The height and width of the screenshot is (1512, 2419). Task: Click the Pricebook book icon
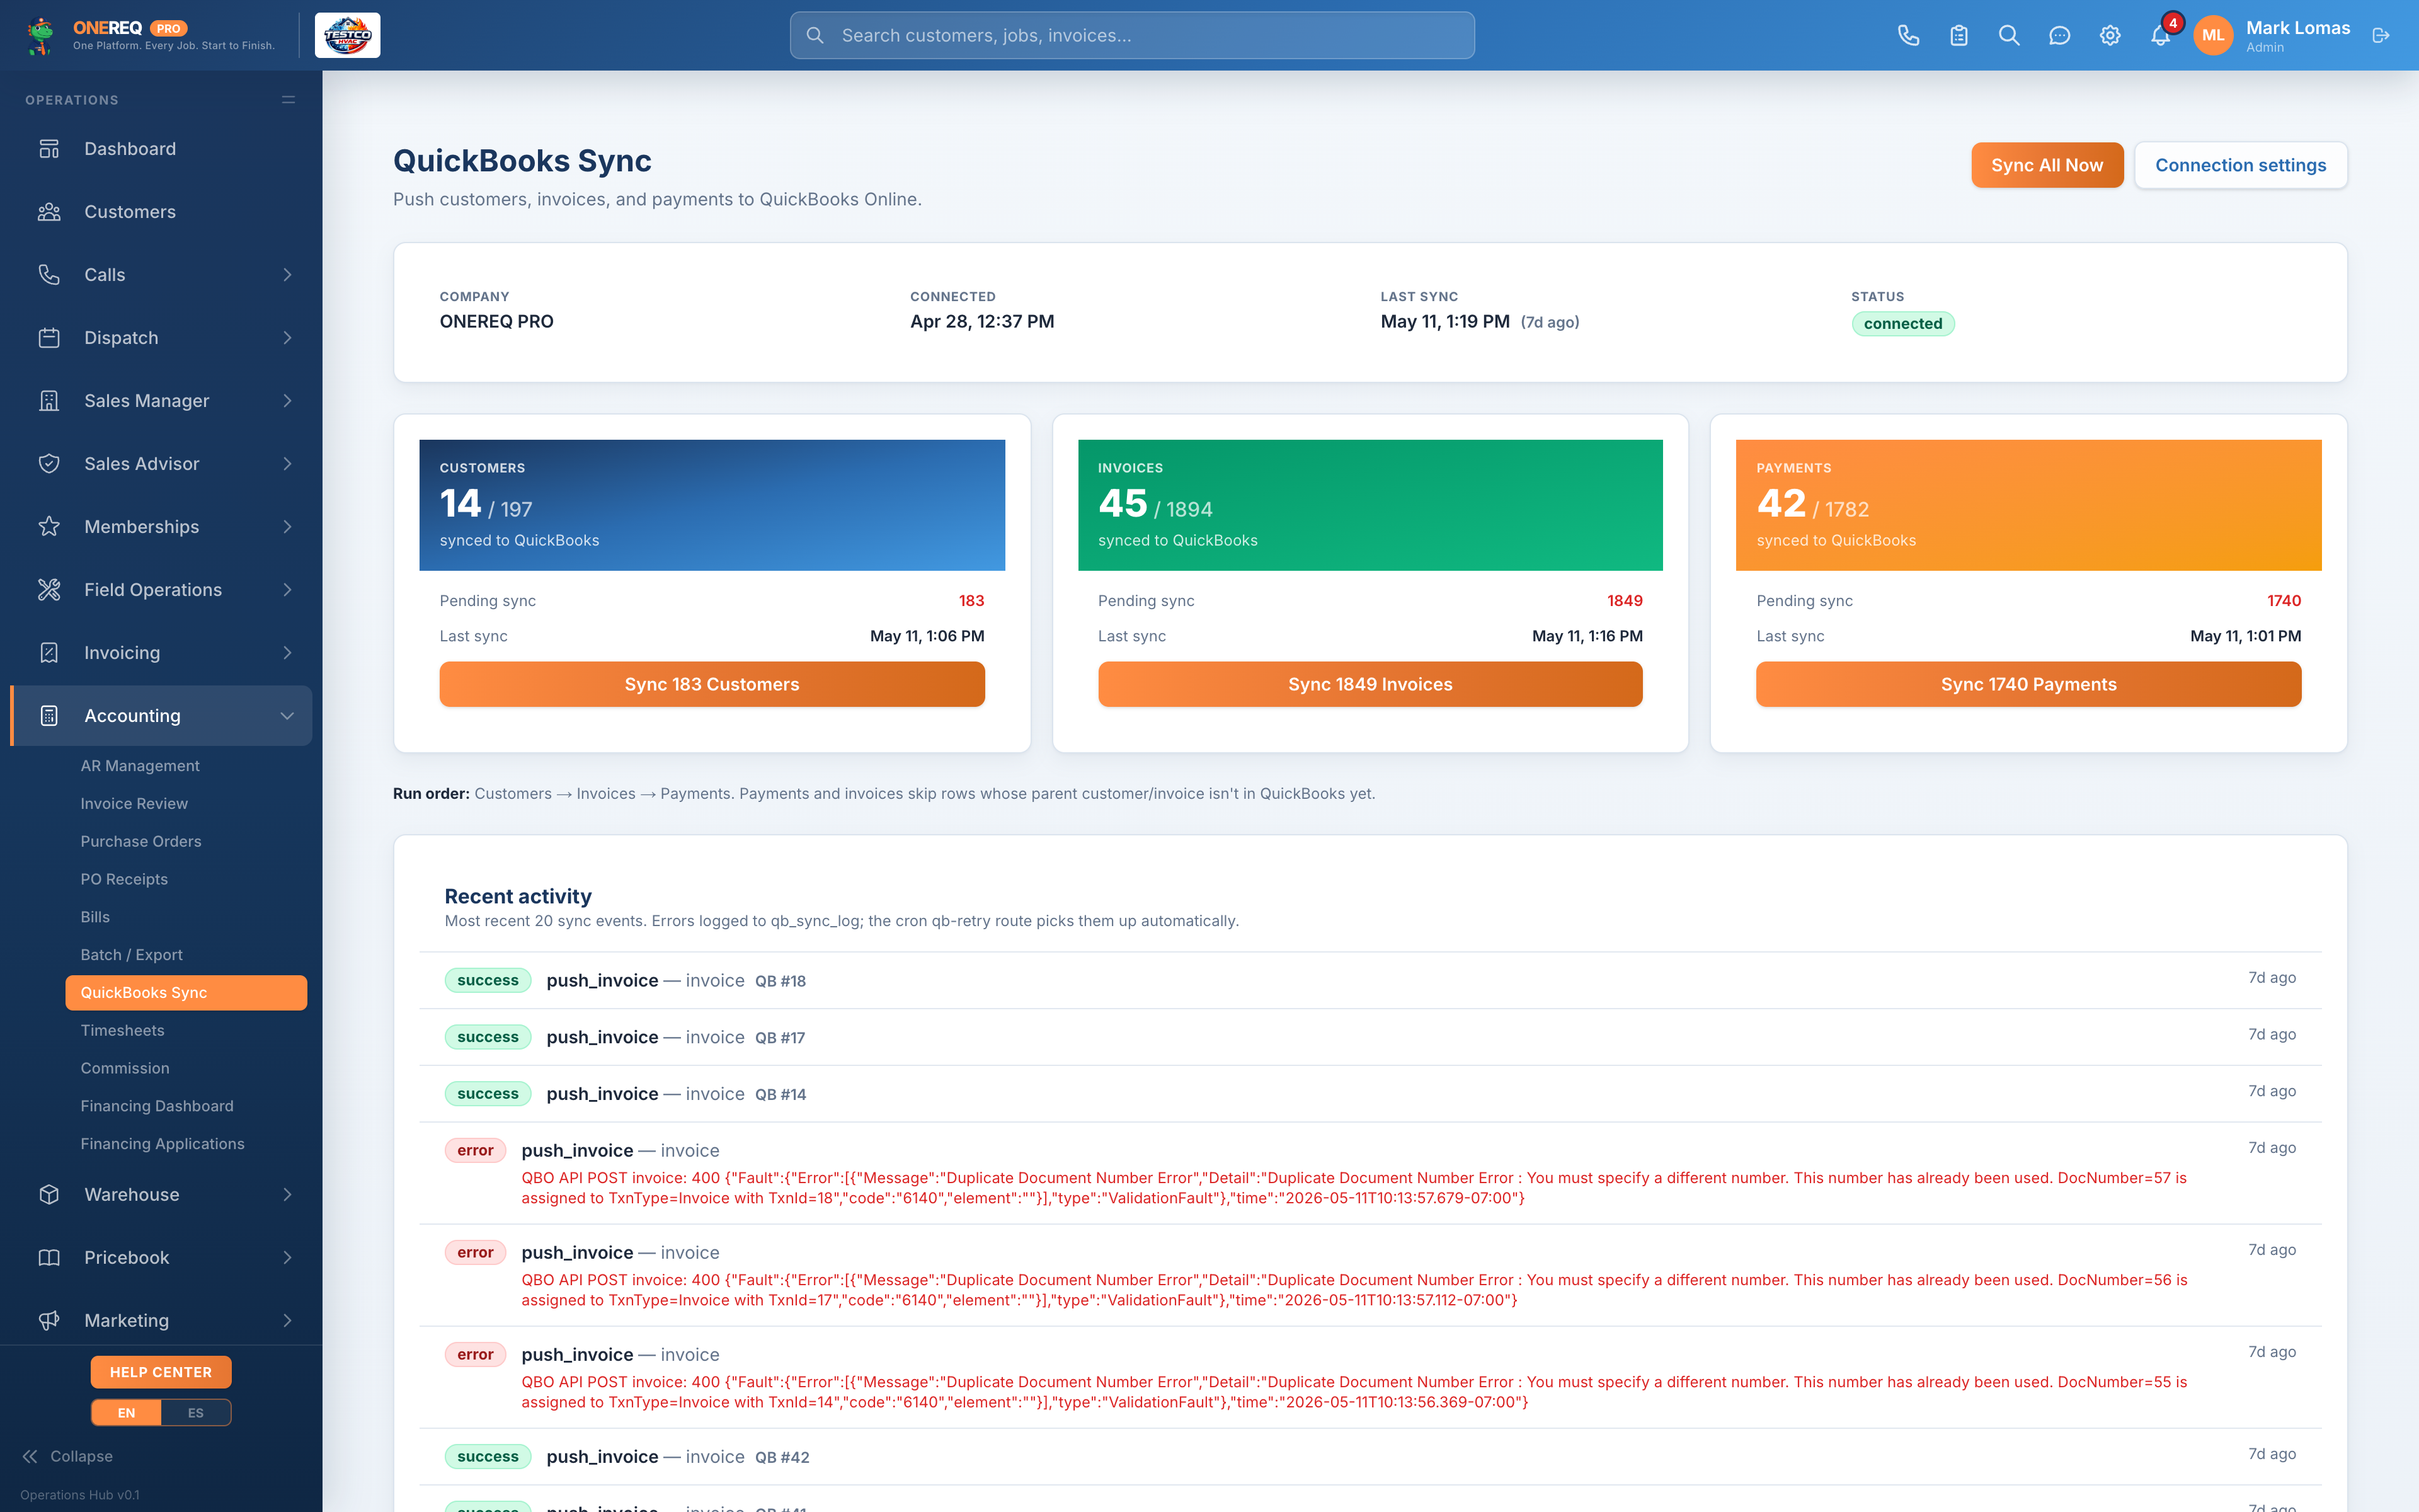point(49,1258)
